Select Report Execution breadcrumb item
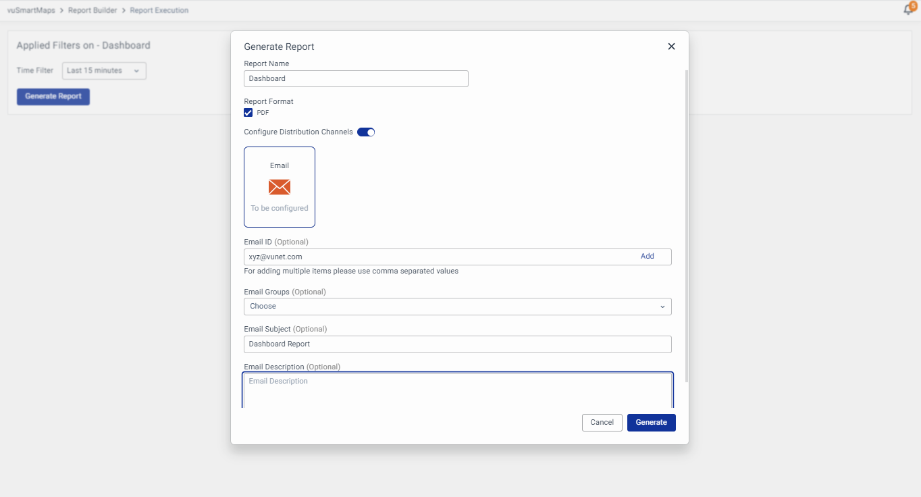 click(159, 11)
